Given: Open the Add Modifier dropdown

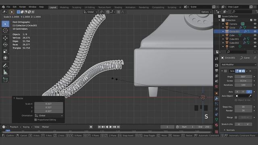Looking at the screenshot, I should [x=239, y=64].
